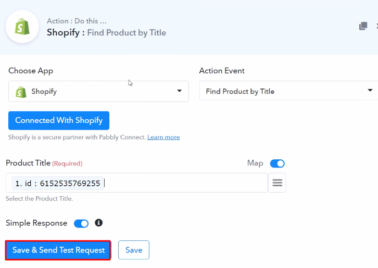Select the mapped '1. id : 6152535769255' tag
This screenshot has width=378, height=268.
pos(58,183)
